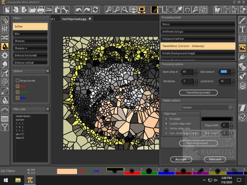Click the zoom in magnifier icon
Screen dimensions: 247x185
coord(108,9)
